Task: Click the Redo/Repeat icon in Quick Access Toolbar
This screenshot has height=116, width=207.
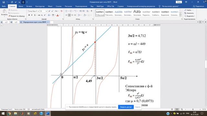Action: [x=12, y=2]
